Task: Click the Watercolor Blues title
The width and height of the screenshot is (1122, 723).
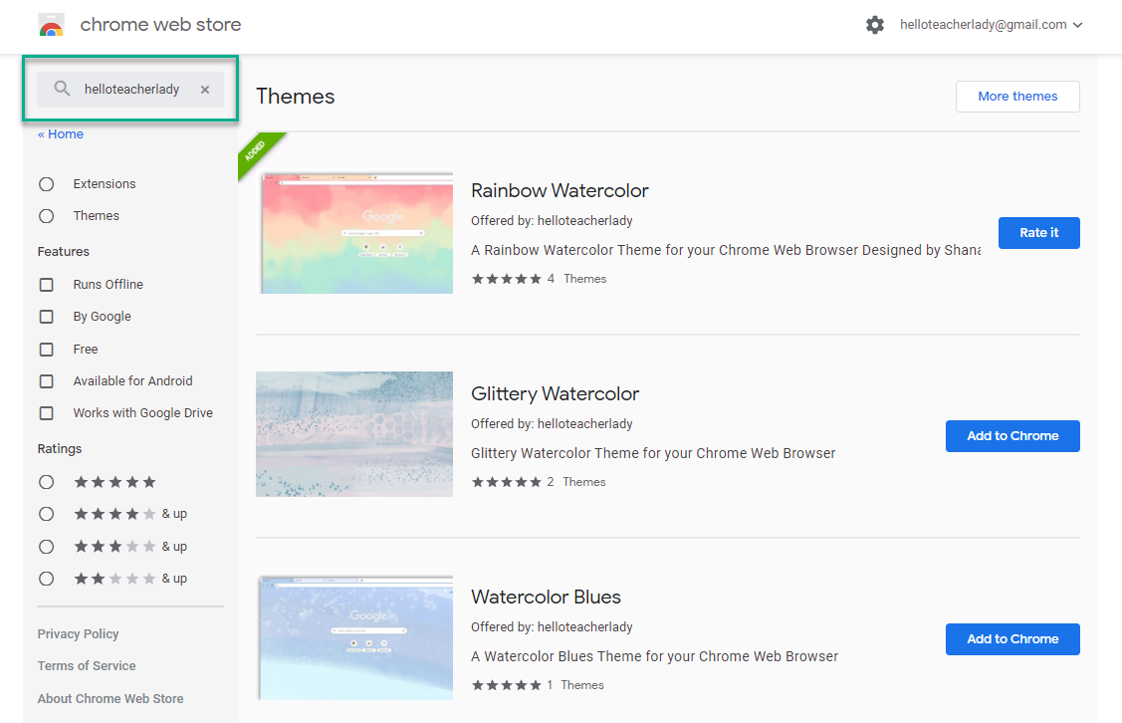Action: click(x=546, y=597)
